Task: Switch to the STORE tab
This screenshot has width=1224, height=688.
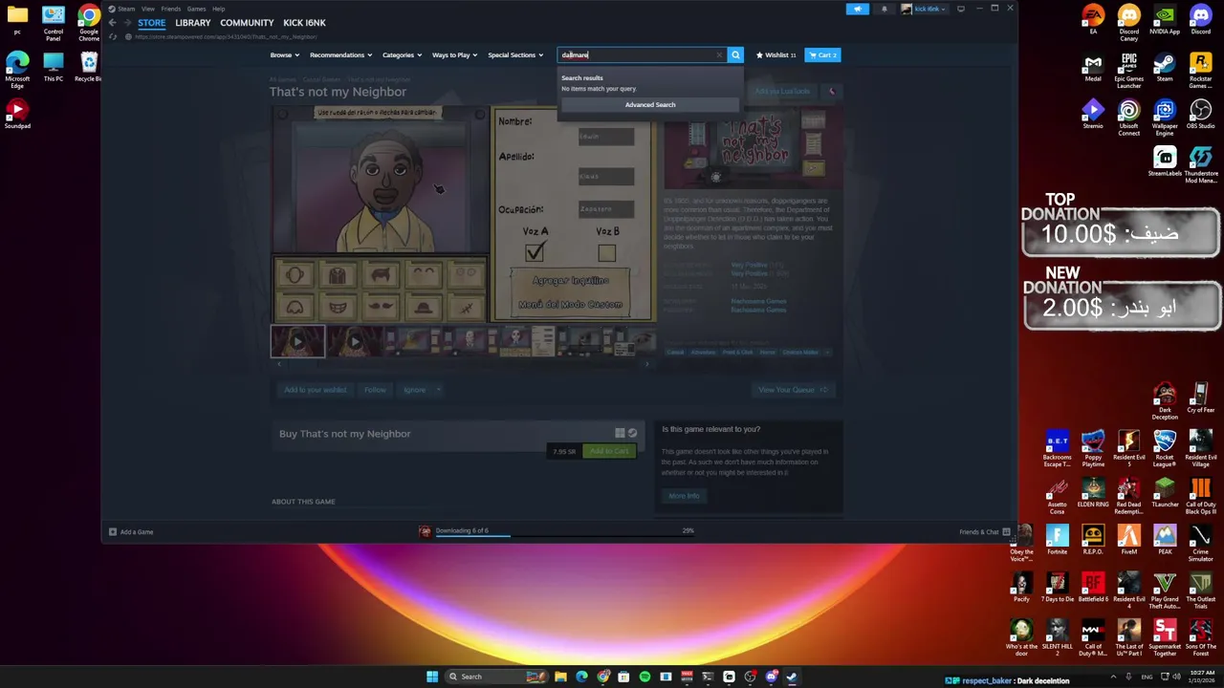Action: point(151,23)
